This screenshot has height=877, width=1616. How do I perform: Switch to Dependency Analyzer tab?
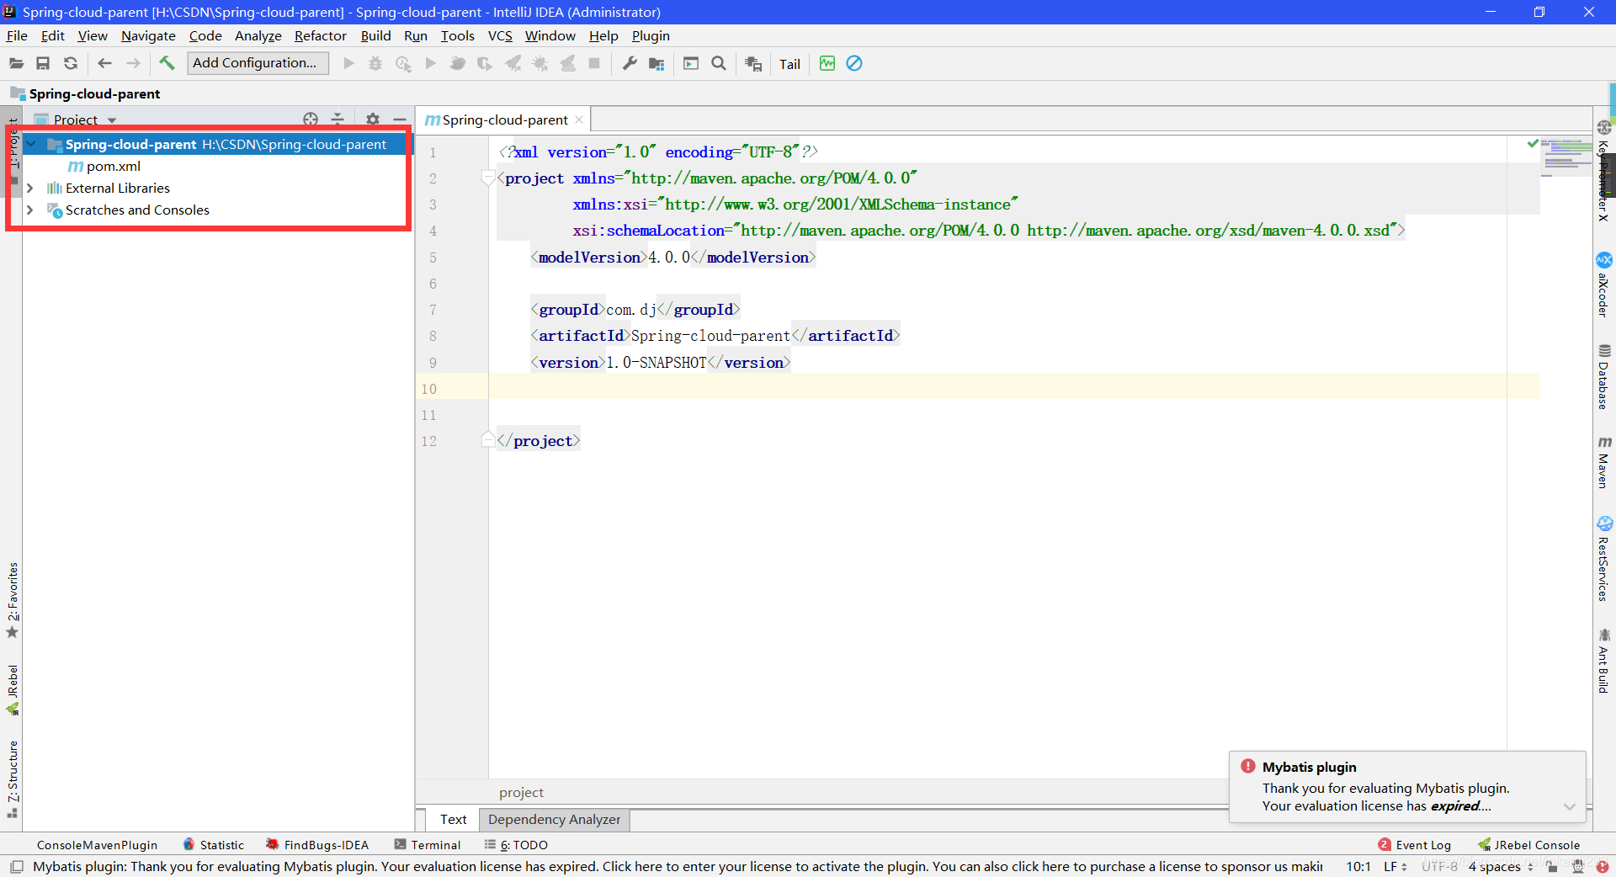(554, 819)
